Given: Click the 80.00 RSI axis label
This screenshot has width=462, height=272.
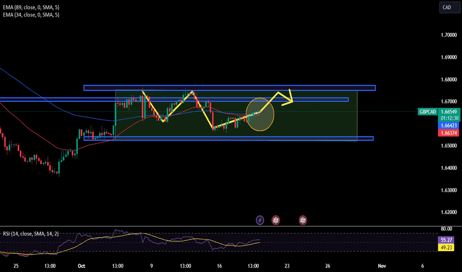Looking at the screenshot, I should pyautogui.click(x=446, y=229).
